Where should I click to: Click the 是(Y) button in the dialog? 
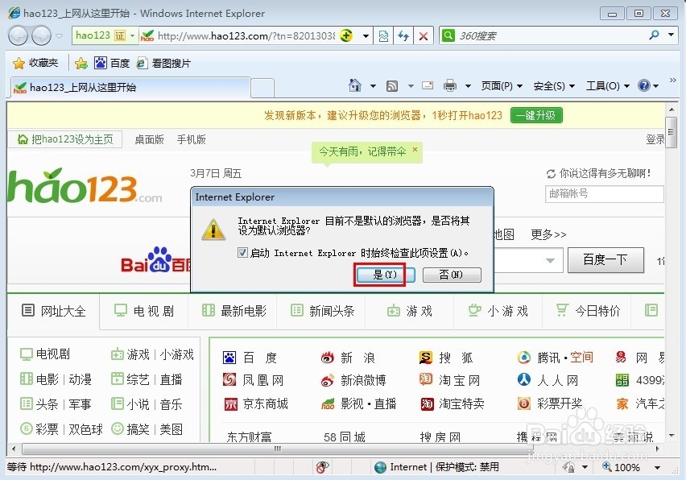click(384, 275)
